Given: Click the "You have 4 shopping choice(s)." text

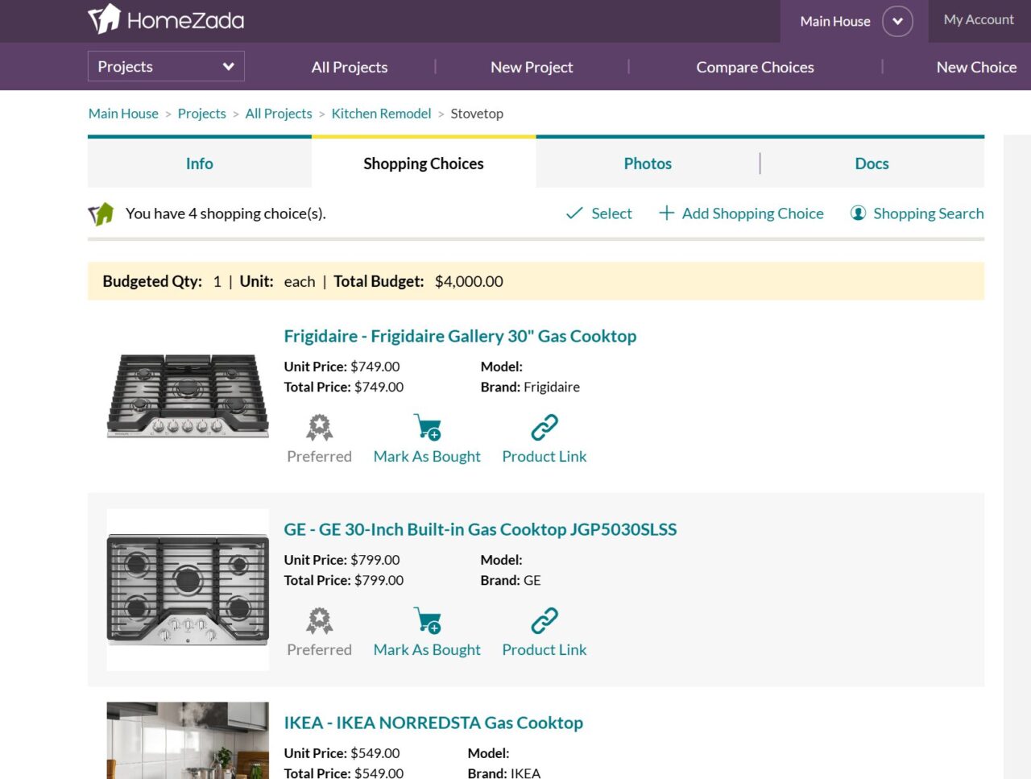Looking at the screenshot, I should click(x=226, y=213).
